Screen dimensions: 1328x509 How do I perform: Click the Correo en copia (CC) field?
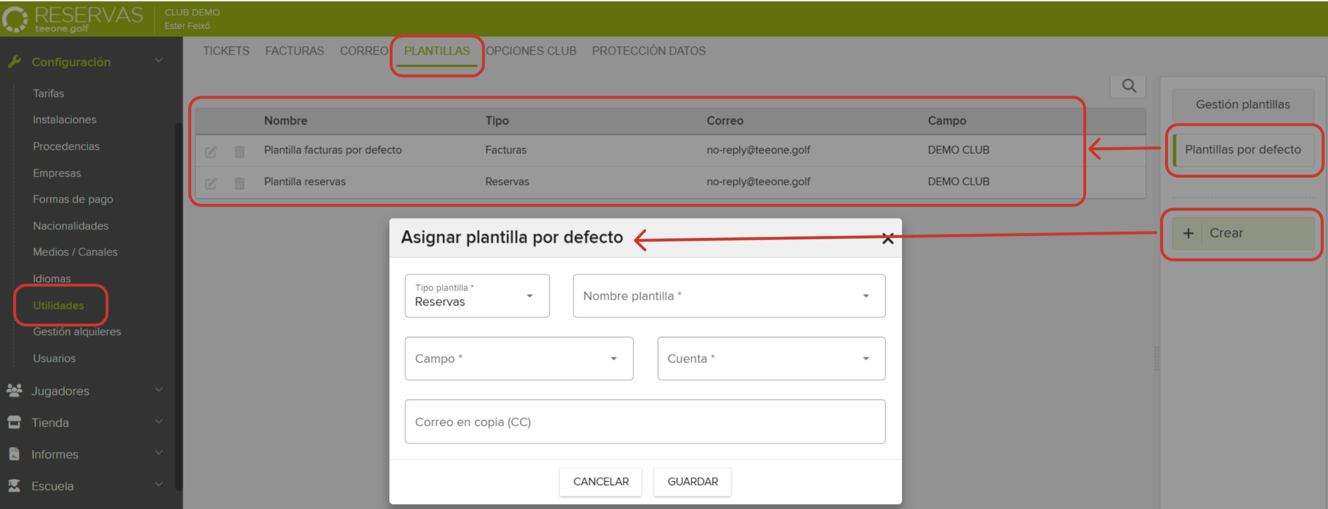(645, 421)
